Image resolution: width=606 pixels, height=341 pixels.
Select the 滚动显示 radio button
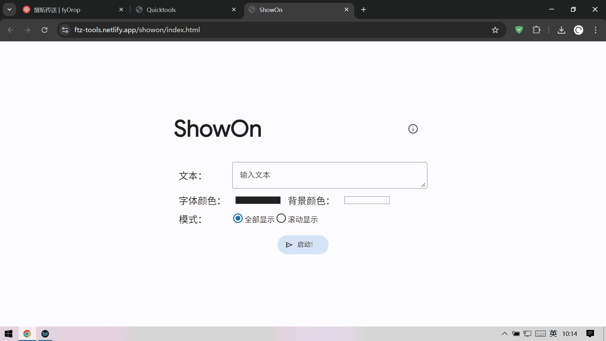[281, 218]
